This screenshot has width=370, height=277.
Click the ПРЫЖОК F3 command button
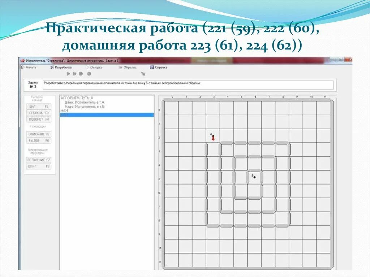(39, 113)
